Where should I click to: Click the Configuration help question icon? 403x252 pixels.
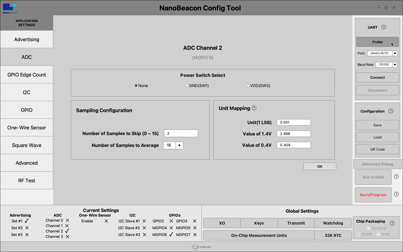click(391, 111)
